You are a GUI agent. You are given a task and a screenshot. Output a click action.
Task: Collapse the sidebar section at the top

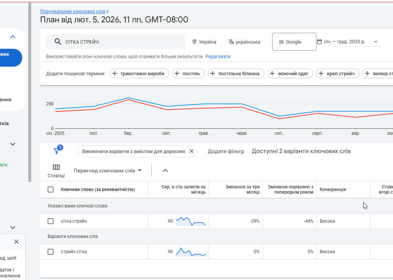click(x=13, y=37)
